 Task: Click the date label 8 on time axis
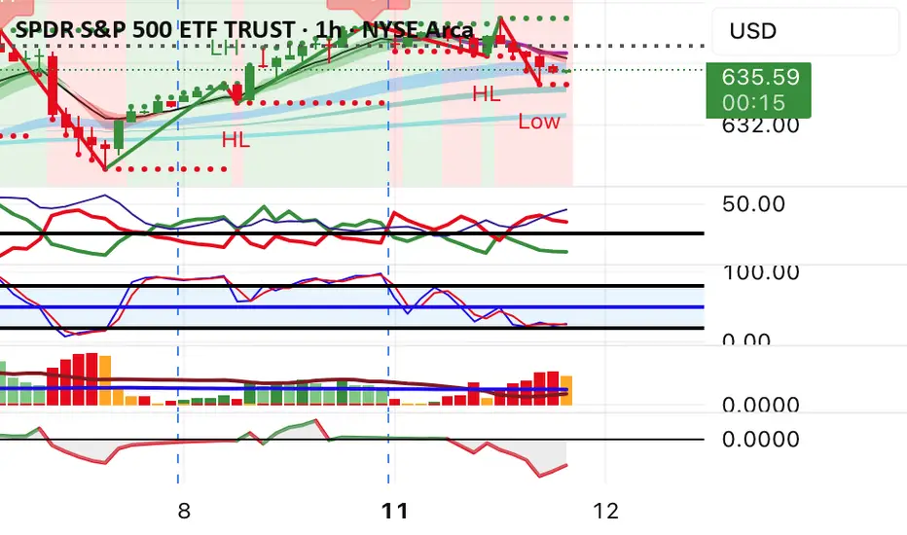[184, 511]
